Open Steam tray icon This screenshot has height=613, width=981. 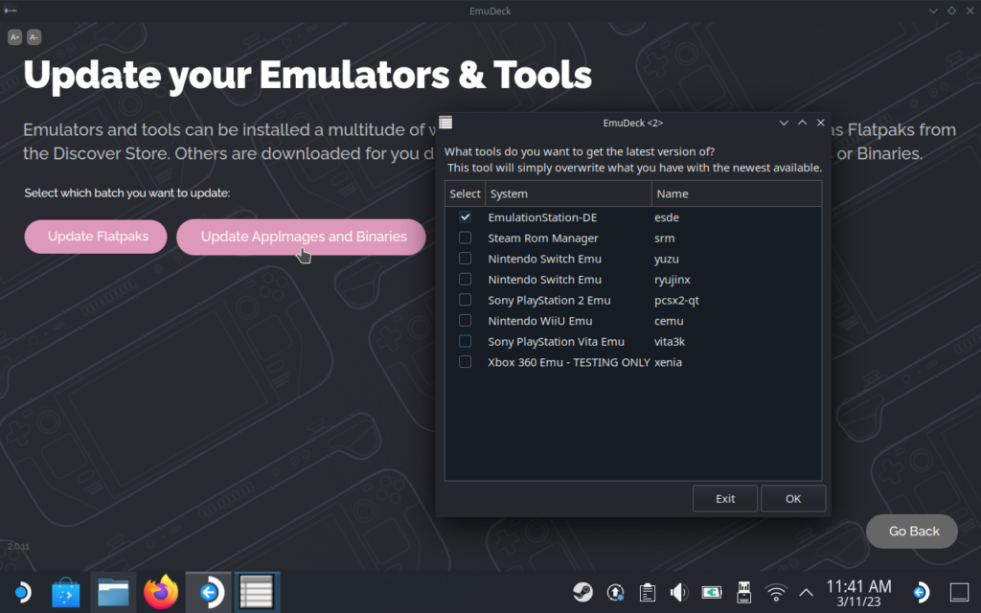(582, 592)
